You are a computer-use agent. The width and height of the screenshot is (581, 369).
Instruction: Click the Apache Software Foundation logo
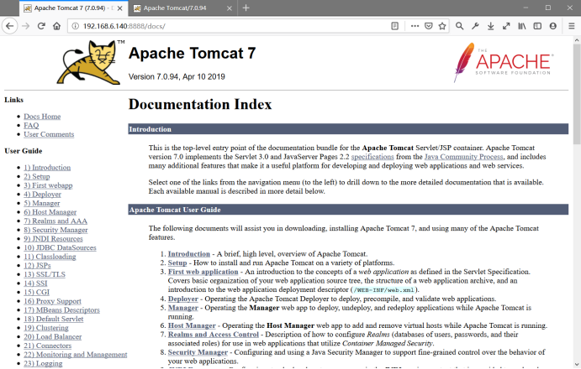point(503,62)
